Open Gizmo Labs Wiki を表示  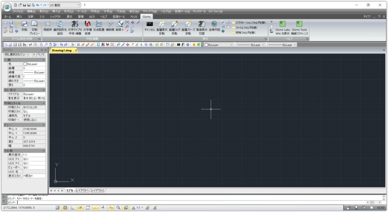point(282,26)
